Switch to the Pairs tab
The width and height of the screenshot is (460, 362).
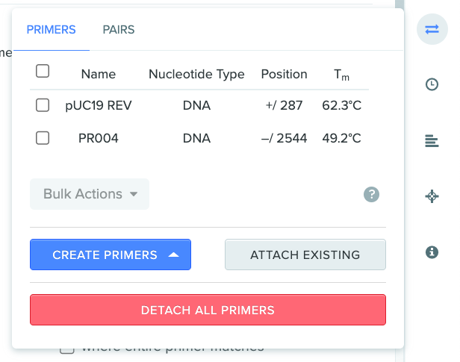point(119,30)
